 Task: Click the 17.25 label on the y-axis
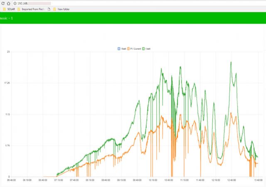[x=7, y=83]
